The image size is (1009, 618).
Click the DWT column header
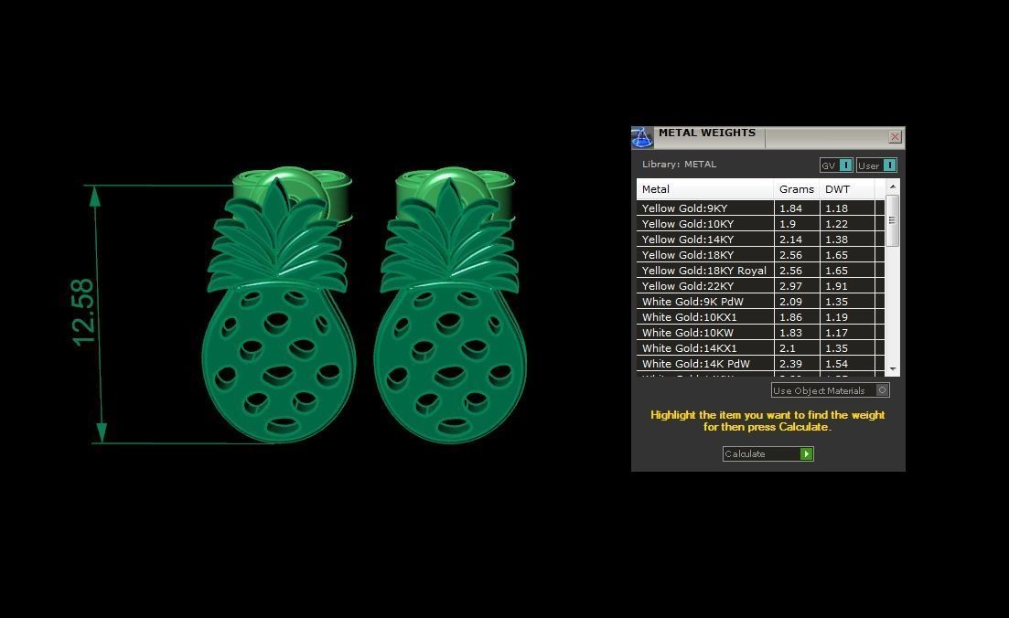click(x=847, y=189)
